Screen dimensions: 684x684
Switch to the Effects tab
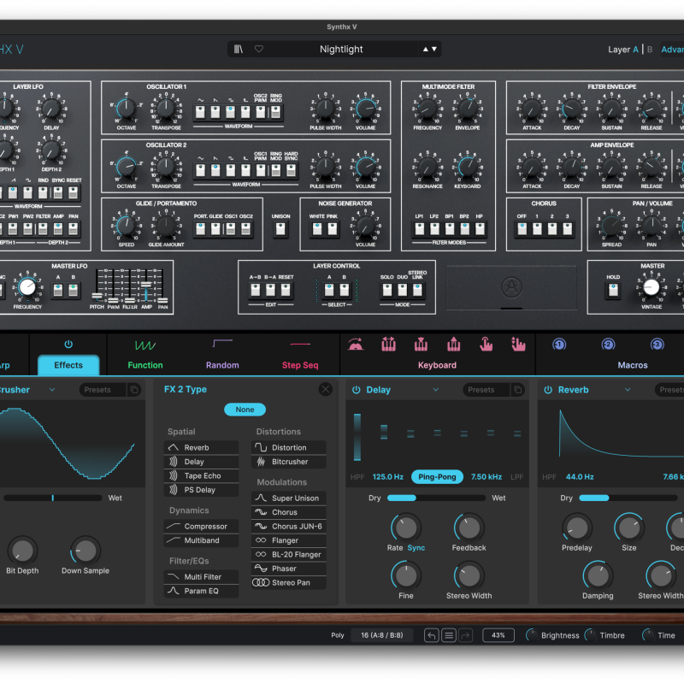[68, 365]
